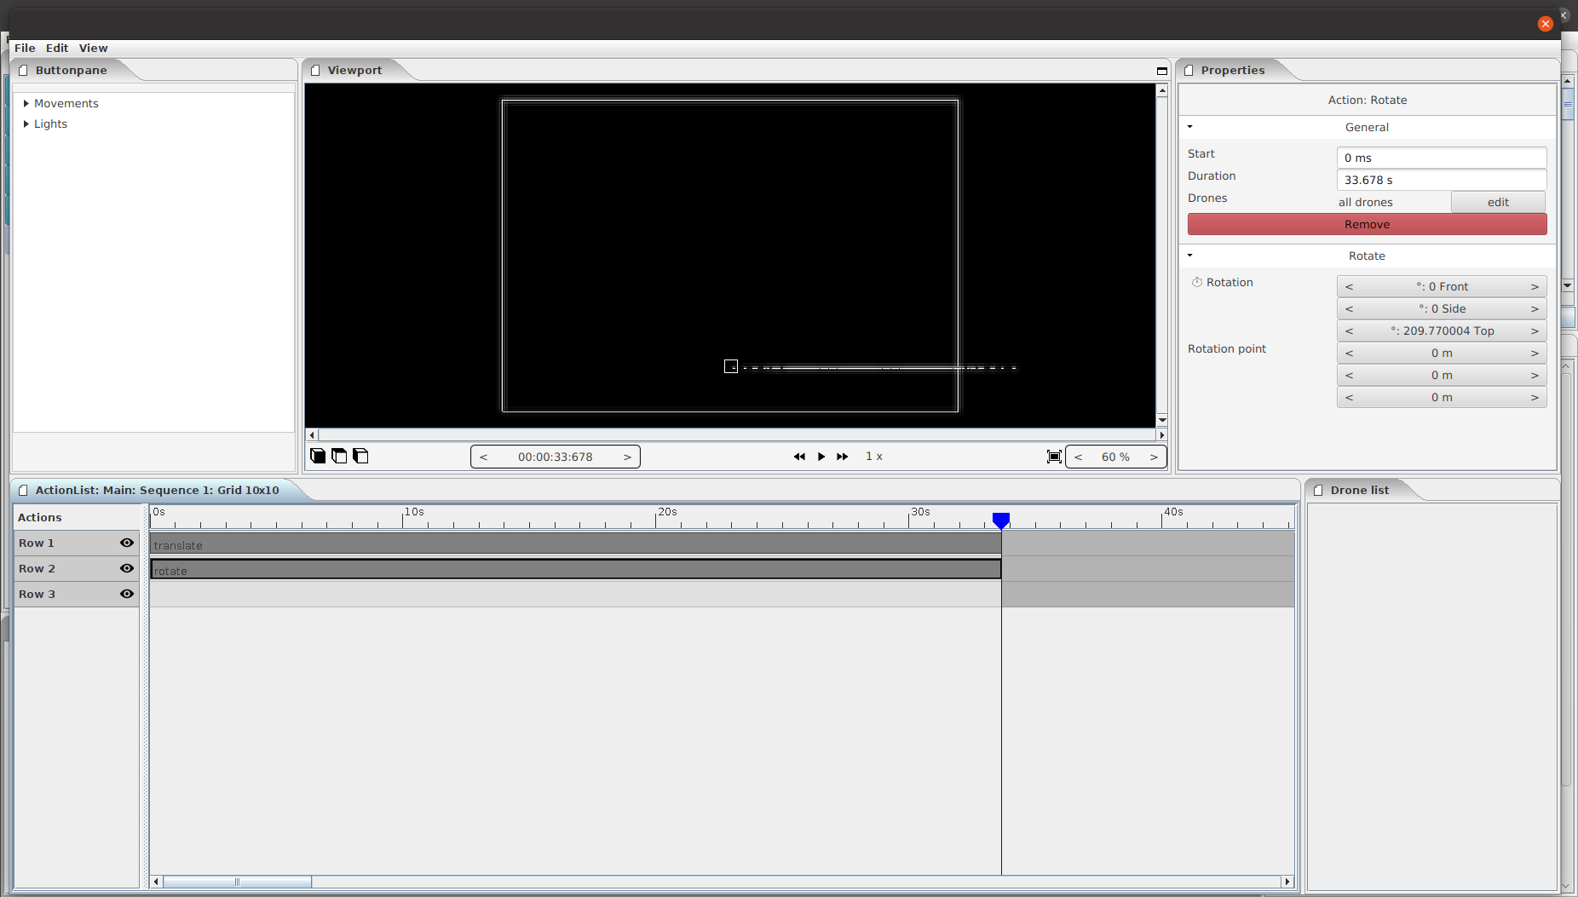Click the timeline horizontal scrollbar thumb
The width and height of the screenshot is (1578, 897).
tap(237, 882)
